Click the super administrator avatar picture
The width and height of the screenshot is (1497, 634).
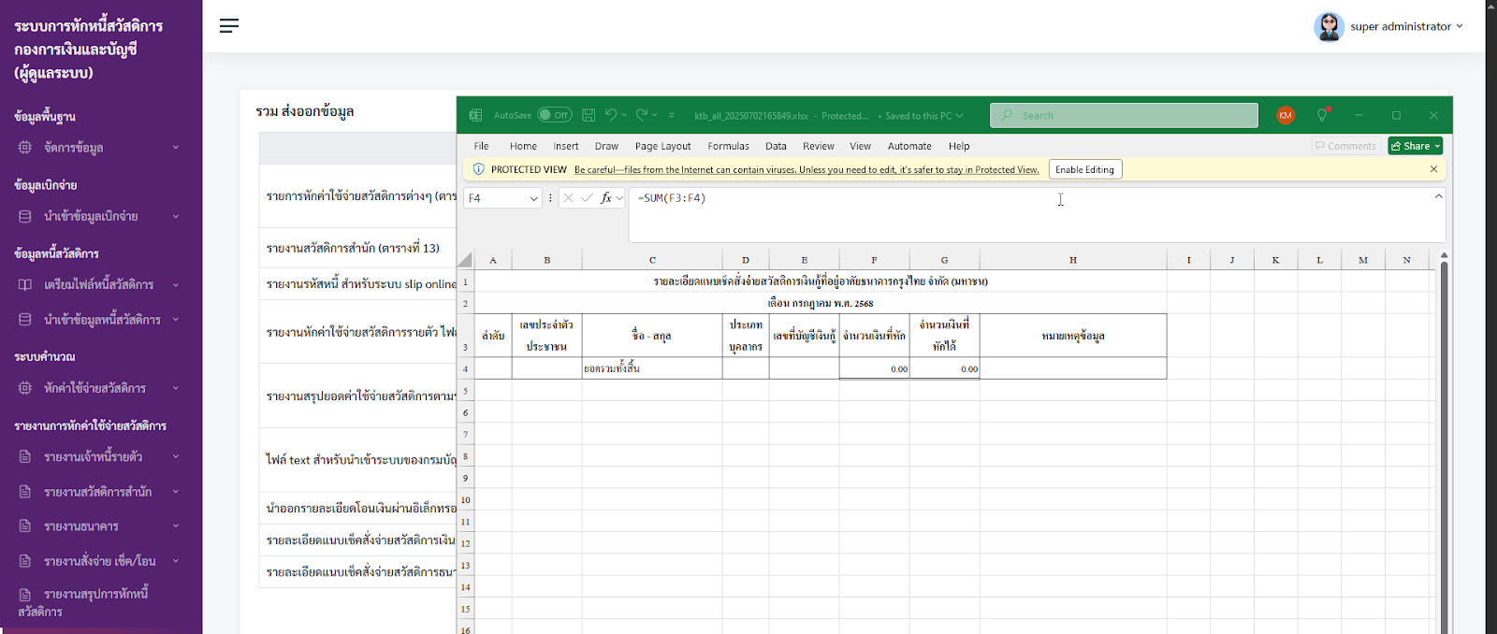[1329, 26]
